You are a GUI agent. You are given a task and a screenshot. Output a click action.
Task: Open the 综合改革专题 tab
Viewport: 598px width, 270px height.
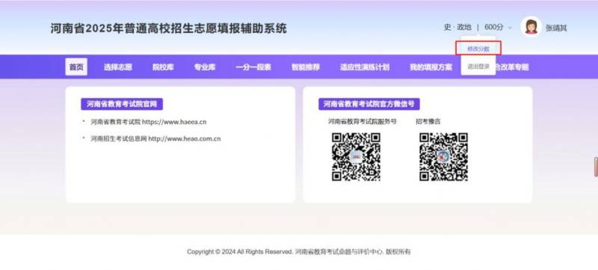point(512,67)
